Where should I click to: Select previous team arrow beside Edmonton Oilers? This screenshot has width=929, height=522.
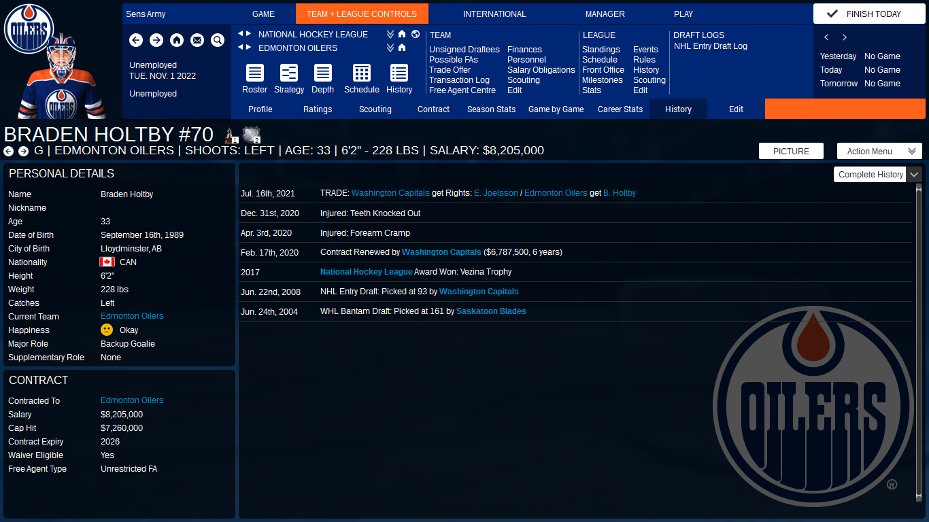(240, 48)
